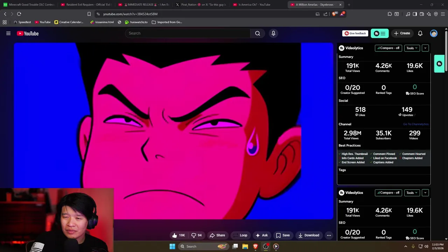Switch to Pirat_Nation on X tab
Screen dimensions: 448x252
(x=201, y=5)
